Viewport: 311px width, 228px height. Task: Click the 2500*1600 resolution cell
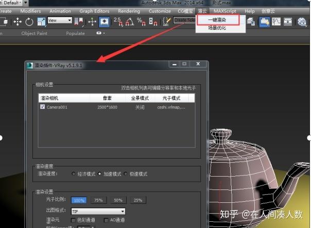(x=107, y=107)
